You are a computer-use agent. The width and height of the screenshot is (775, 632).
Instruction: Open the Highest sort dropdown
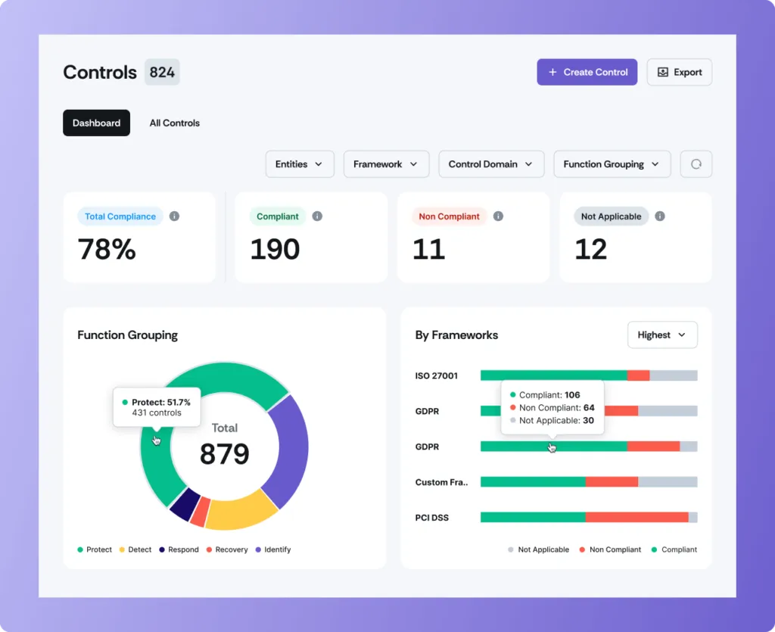662,335
